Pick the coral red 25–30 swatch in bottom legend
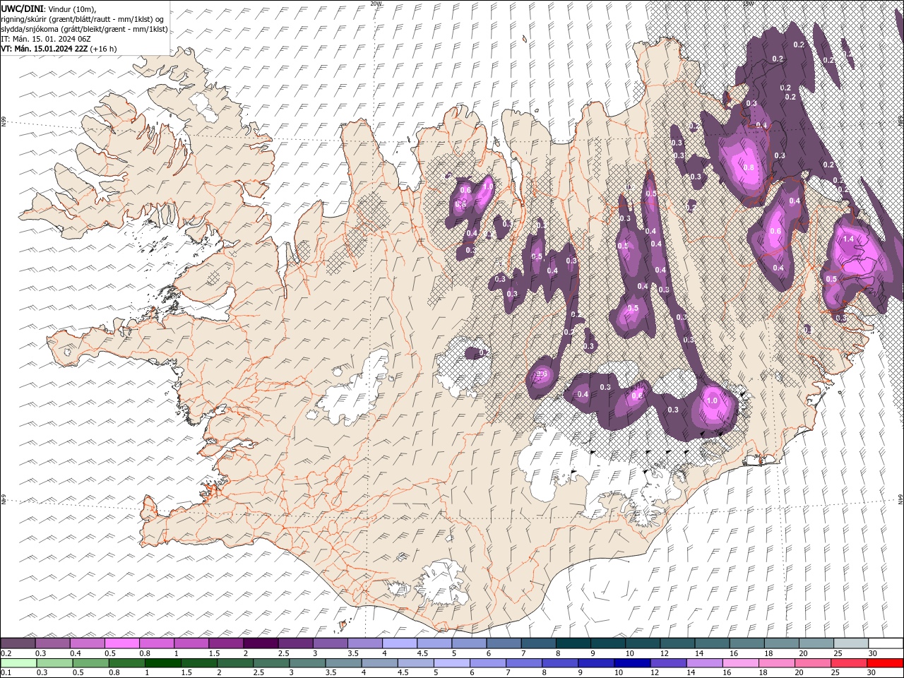Viewport: 904px width, 678px height. 850,663
